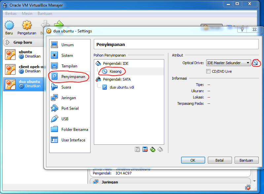Open the Sistem settings category
Image resolution: width=264 pixels, height=194 pixels.
(70, 56)
